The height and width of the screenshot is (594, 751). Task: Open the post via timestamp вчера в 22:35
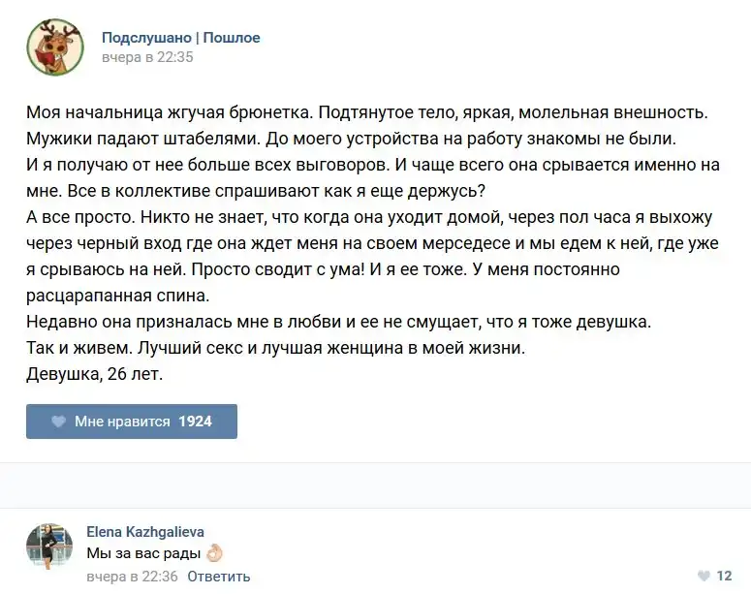[147, 57]
